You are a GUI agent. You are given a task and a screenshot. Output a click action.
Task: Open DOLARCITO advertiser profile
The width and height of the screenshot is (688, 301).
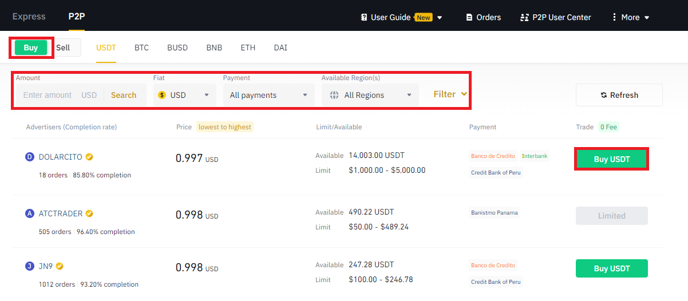[61, 156]
